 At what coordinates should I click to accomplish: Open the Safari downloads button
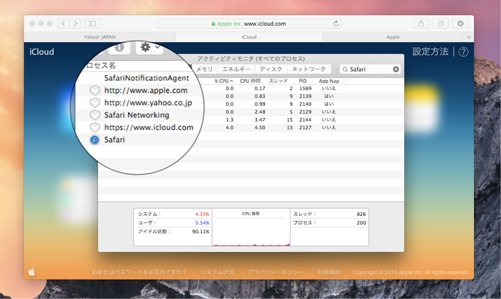(460, 24)
